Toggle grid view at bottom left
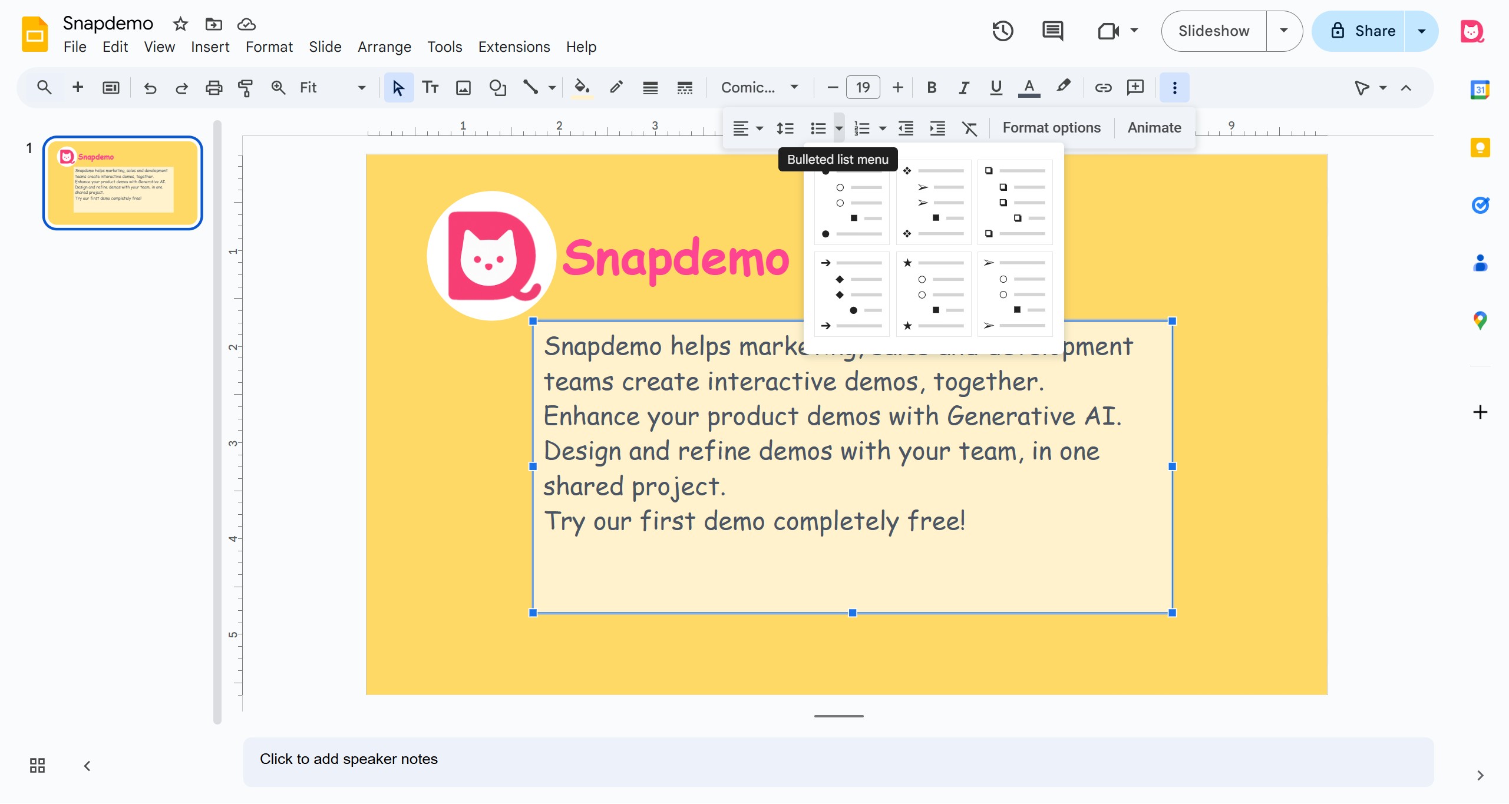The width and height of the screenshot is (1509, 804). (x=37, y=765)
